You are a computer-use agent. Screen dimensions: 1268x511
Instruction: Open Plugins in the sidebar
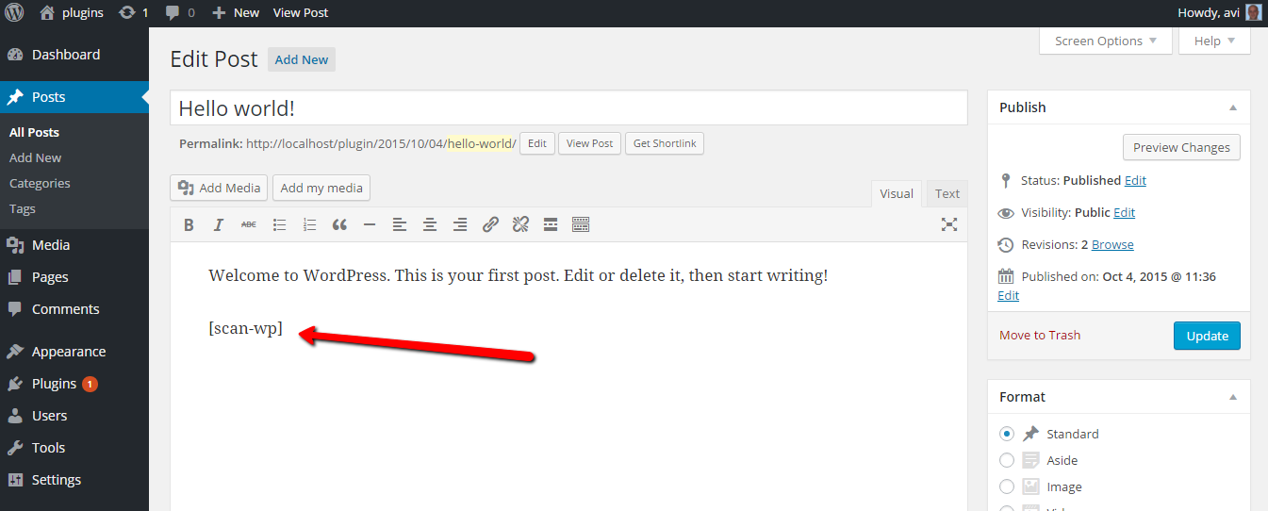pos(74,384)
